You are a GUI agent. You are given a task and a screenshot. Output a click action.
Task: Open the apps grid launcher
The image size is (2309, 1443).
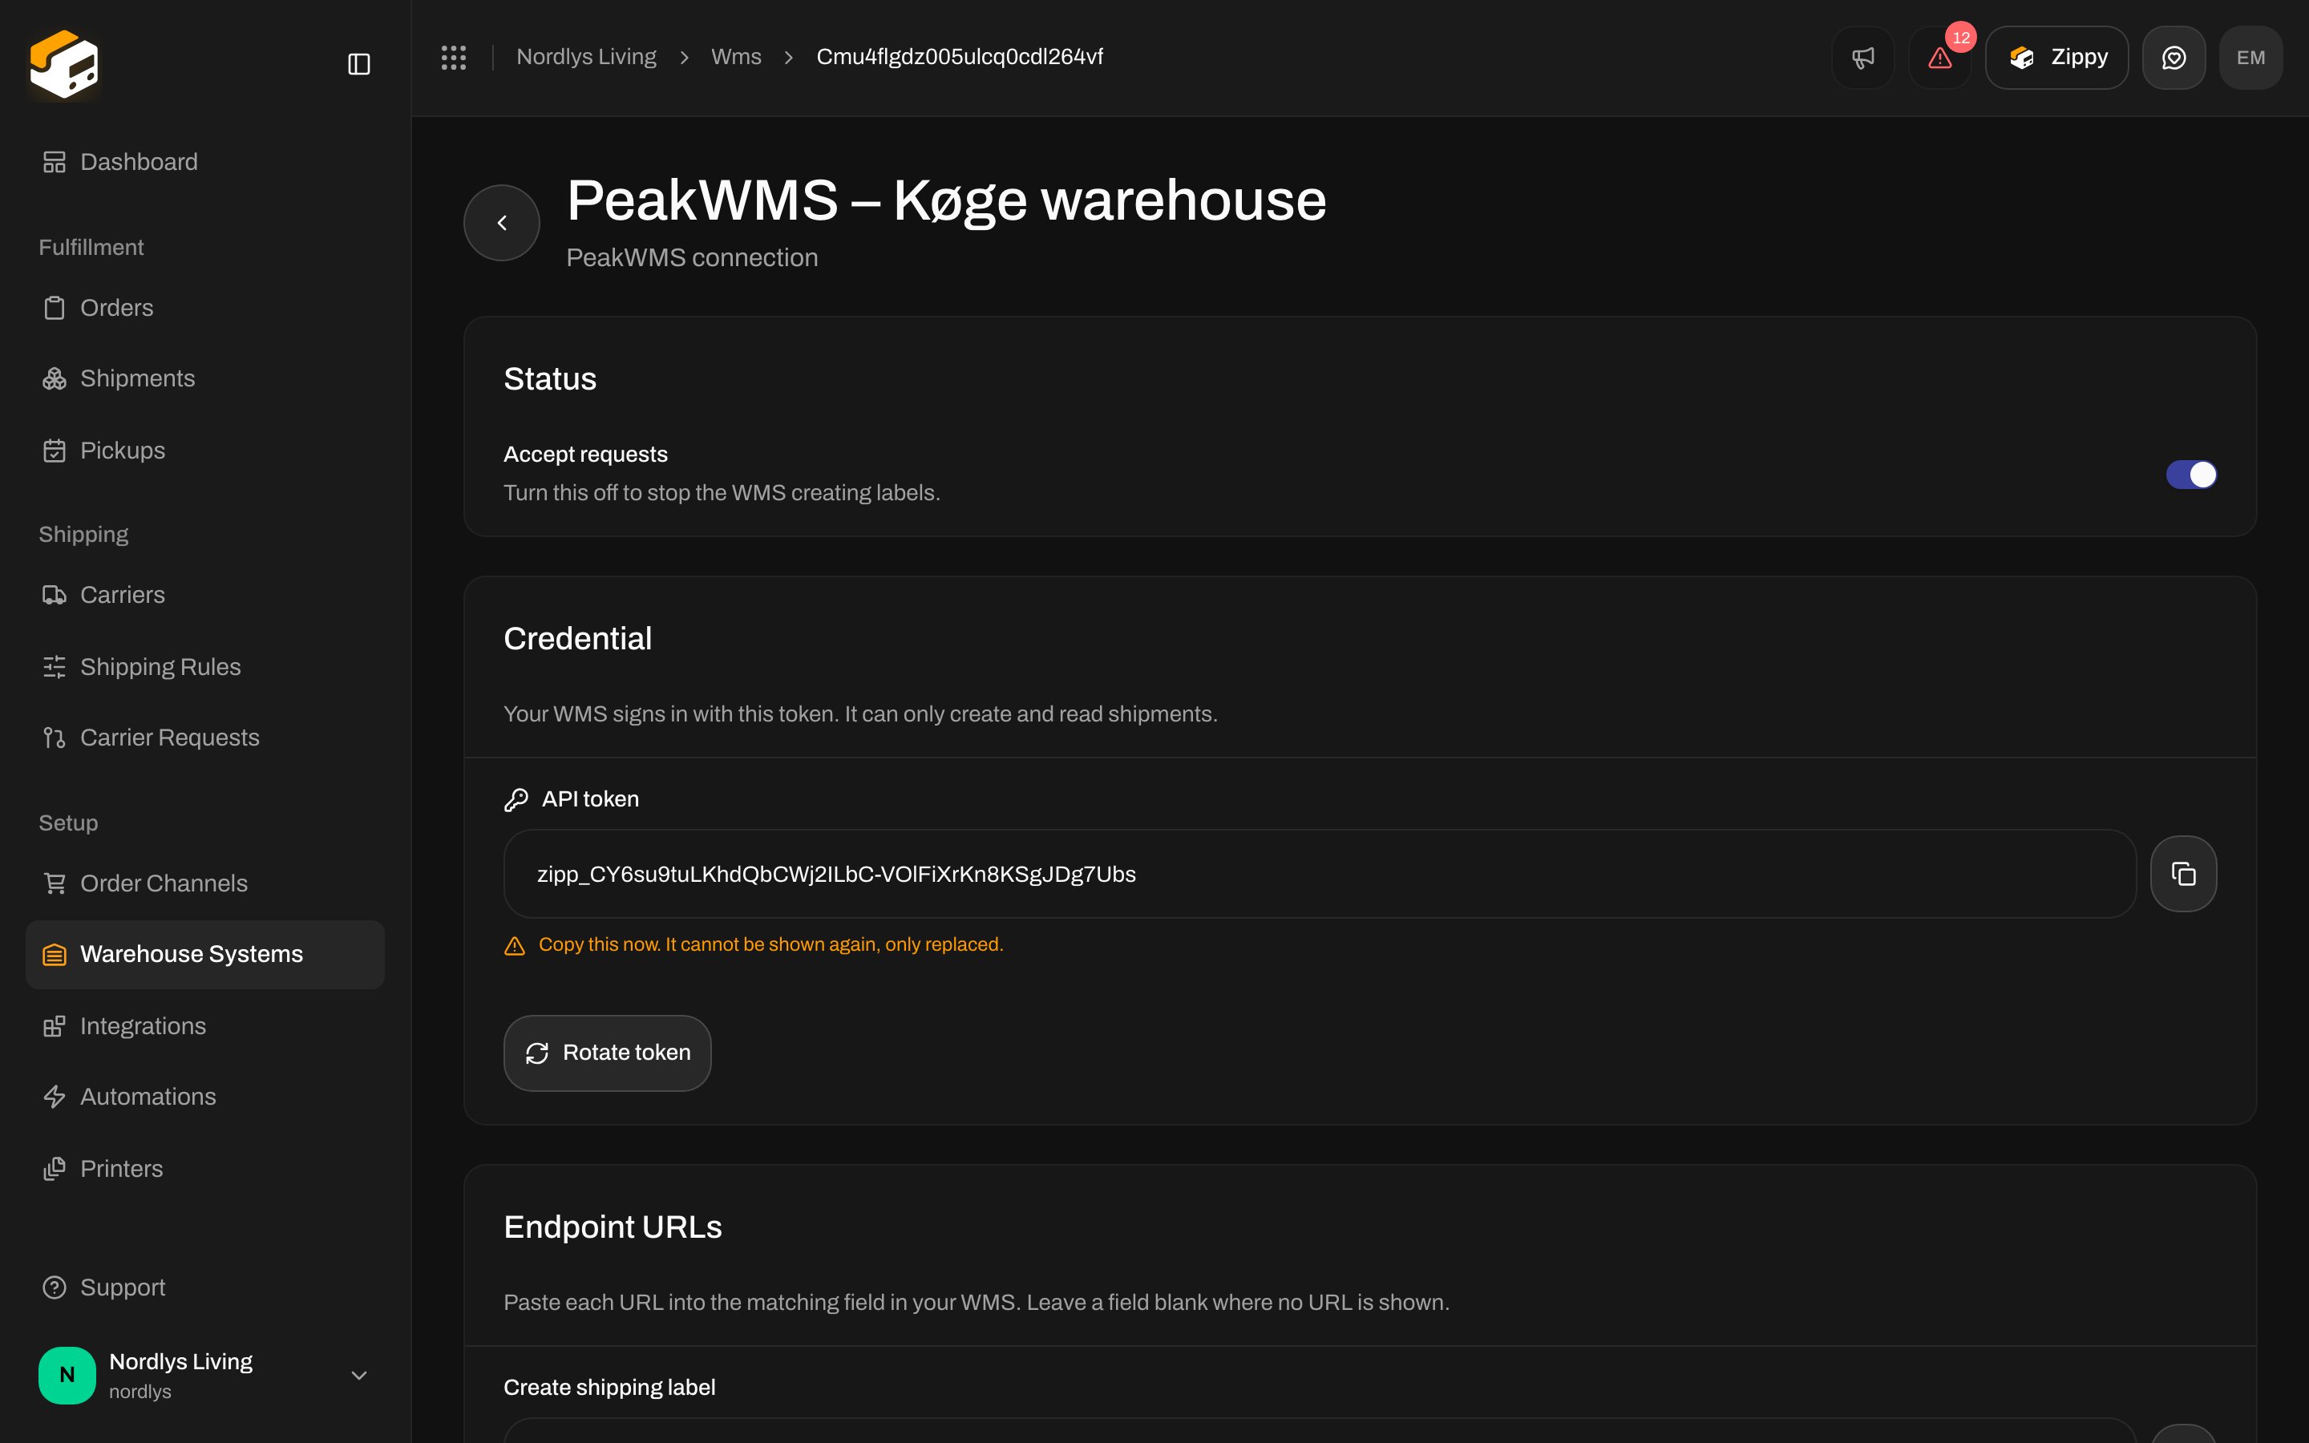(x=454, y=57)
